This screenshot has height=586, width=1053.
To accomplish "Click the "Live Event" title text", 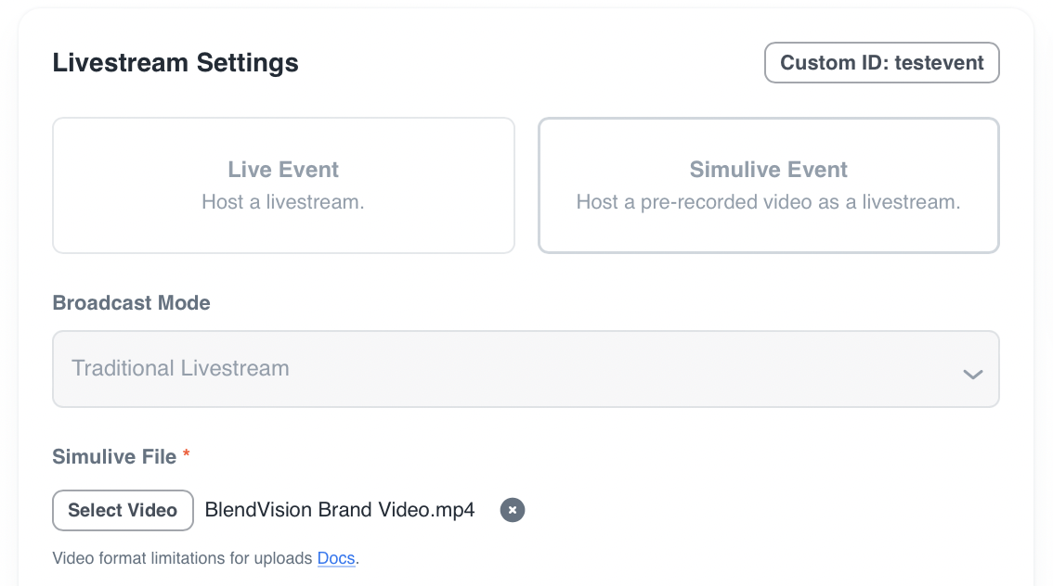I will point(283,170).
